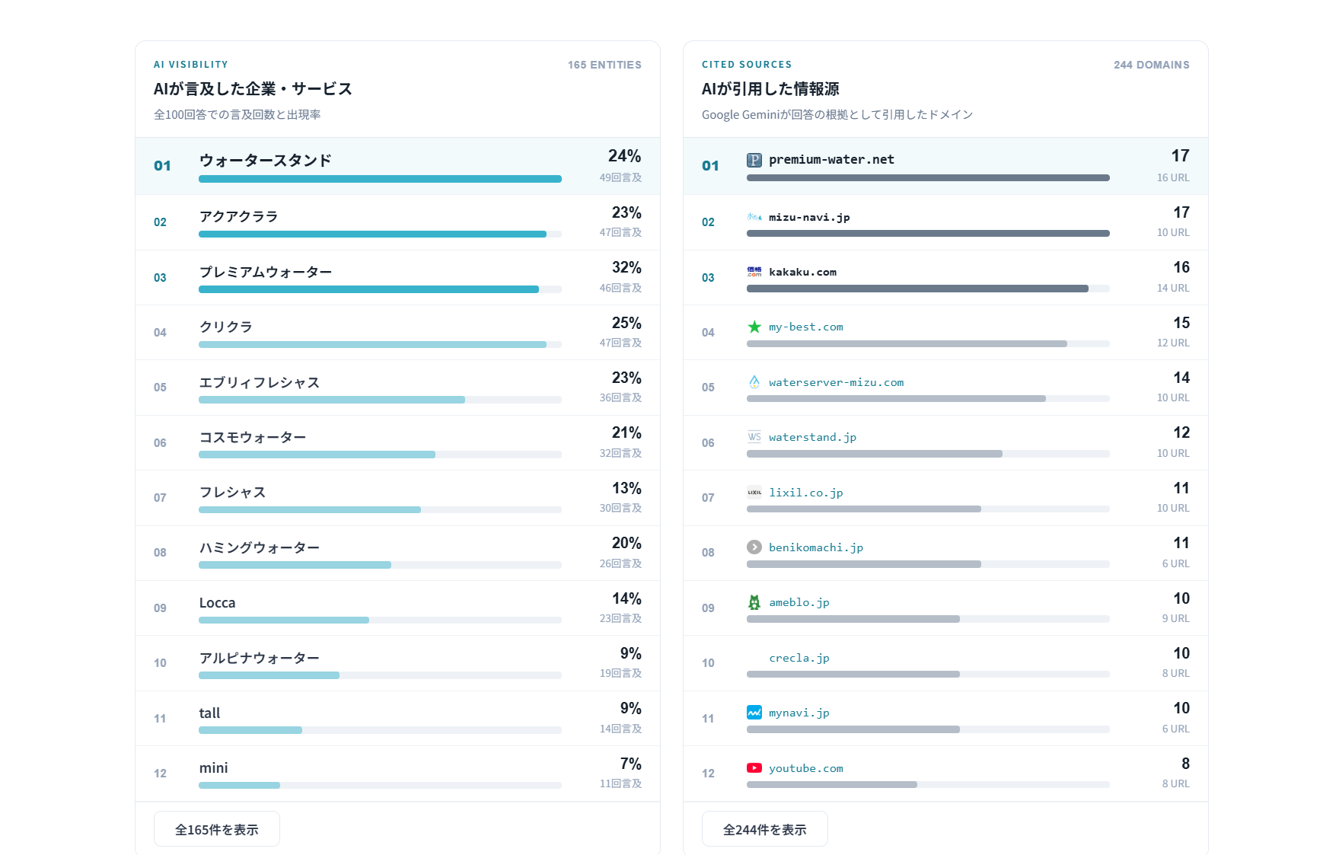Image resolution: width=1339 pixels, height=855 pixels.
Task: Click the waterstand.jp citation bar
Action: [928, 454]
